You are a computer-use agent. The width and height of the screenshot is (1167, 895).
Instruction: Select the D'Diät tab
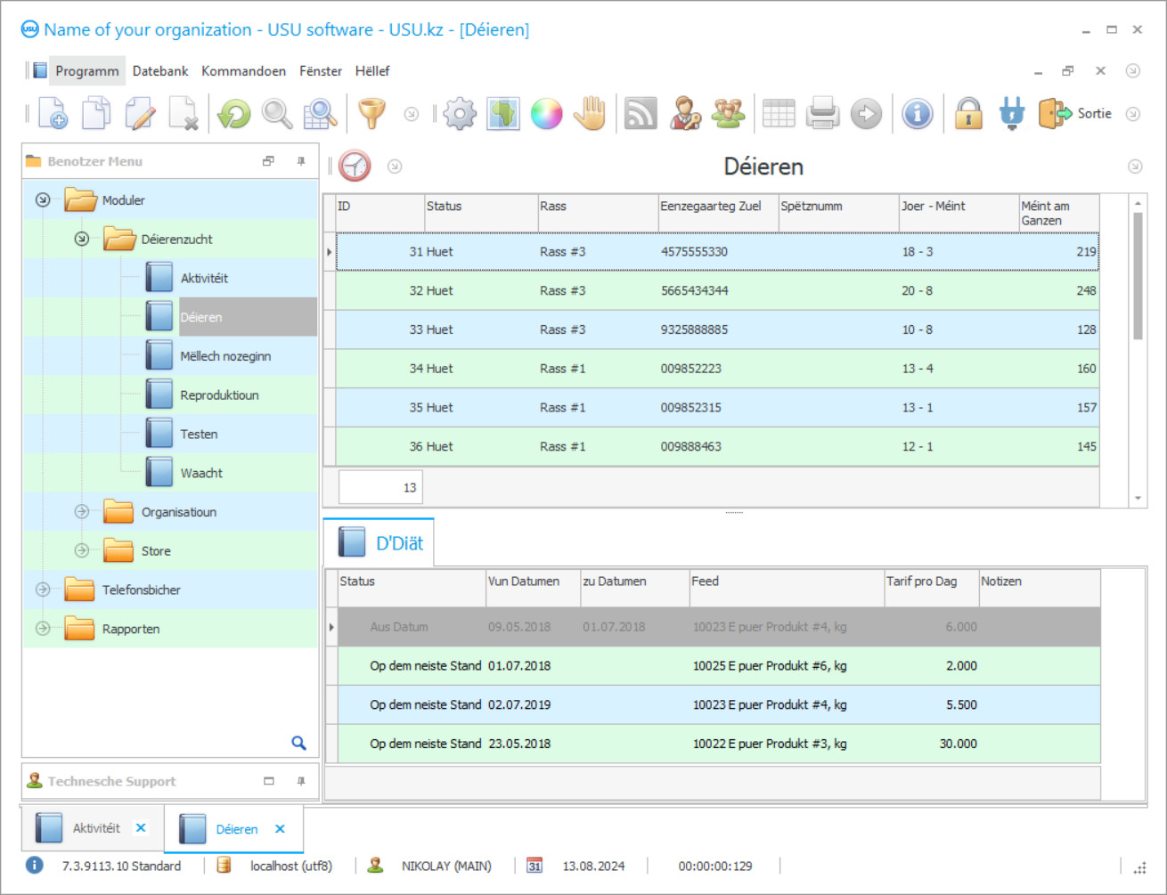coord(379,542)
